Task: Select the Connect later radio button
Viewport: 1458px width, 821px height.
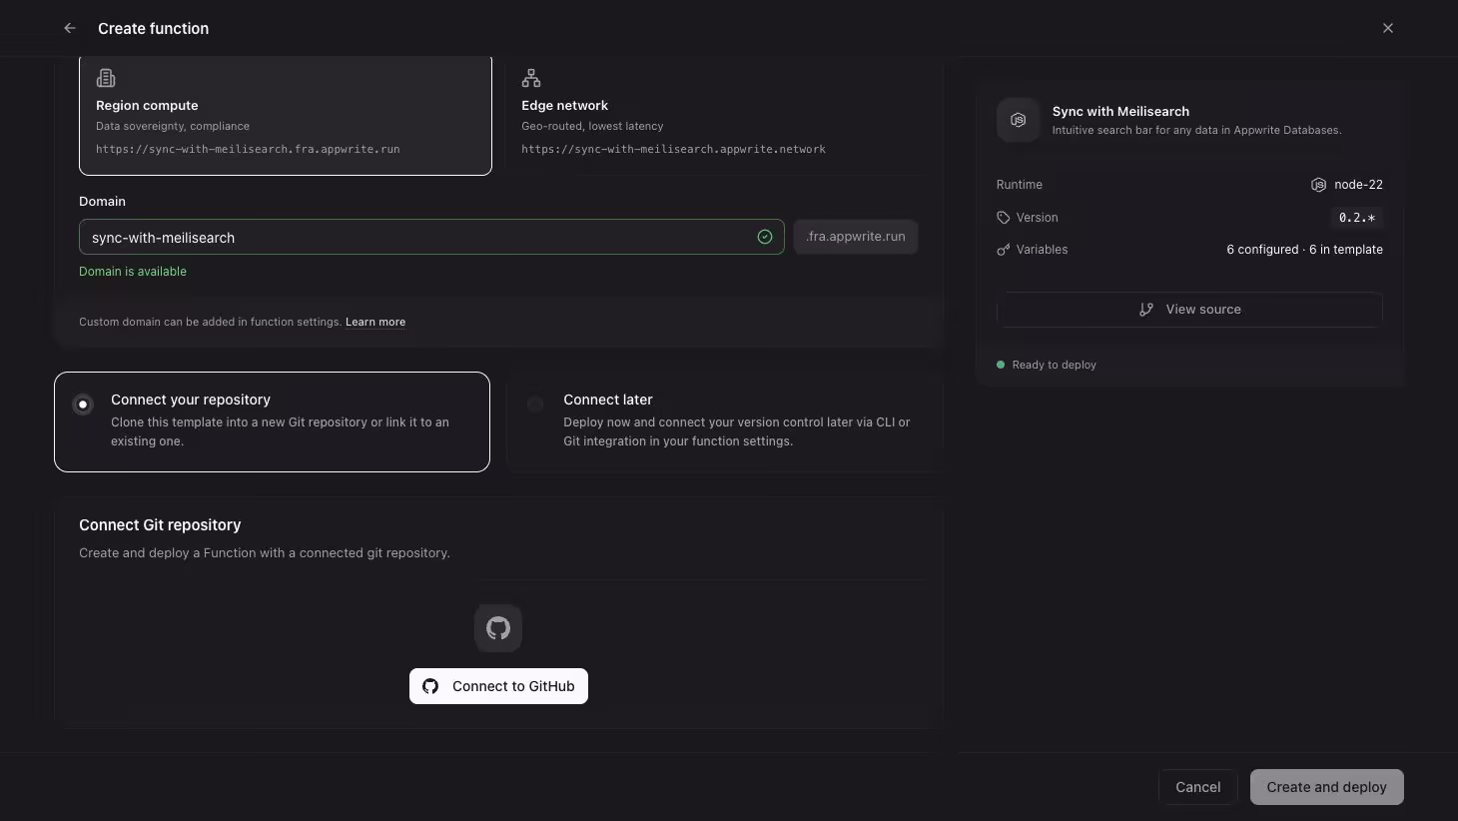Action: (x=535, y=405)
